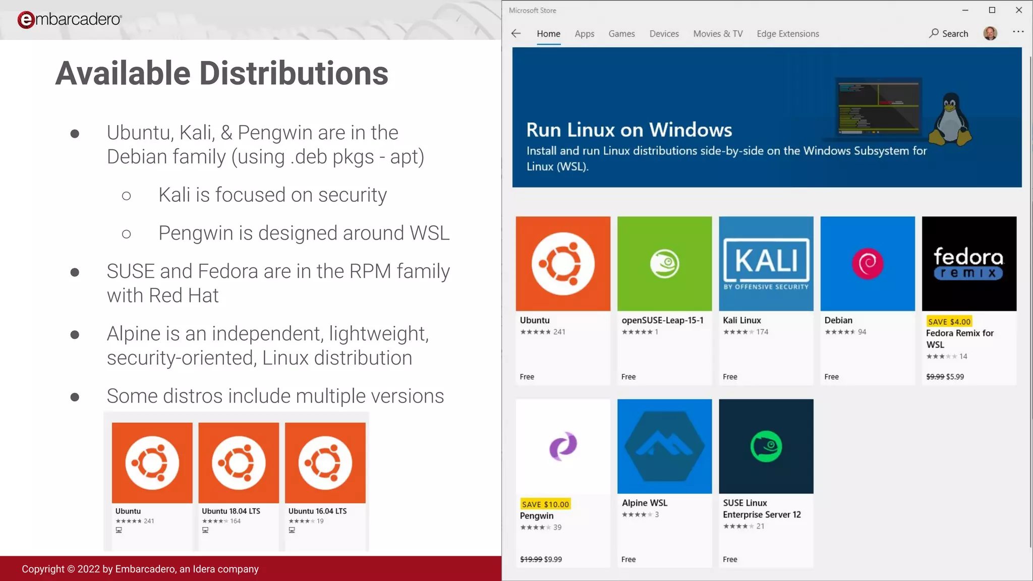Click the SAVE $4.00 badge
The width and height of the screenshot is (1033, 581).
pyautogui.click(x=949, y=322)
